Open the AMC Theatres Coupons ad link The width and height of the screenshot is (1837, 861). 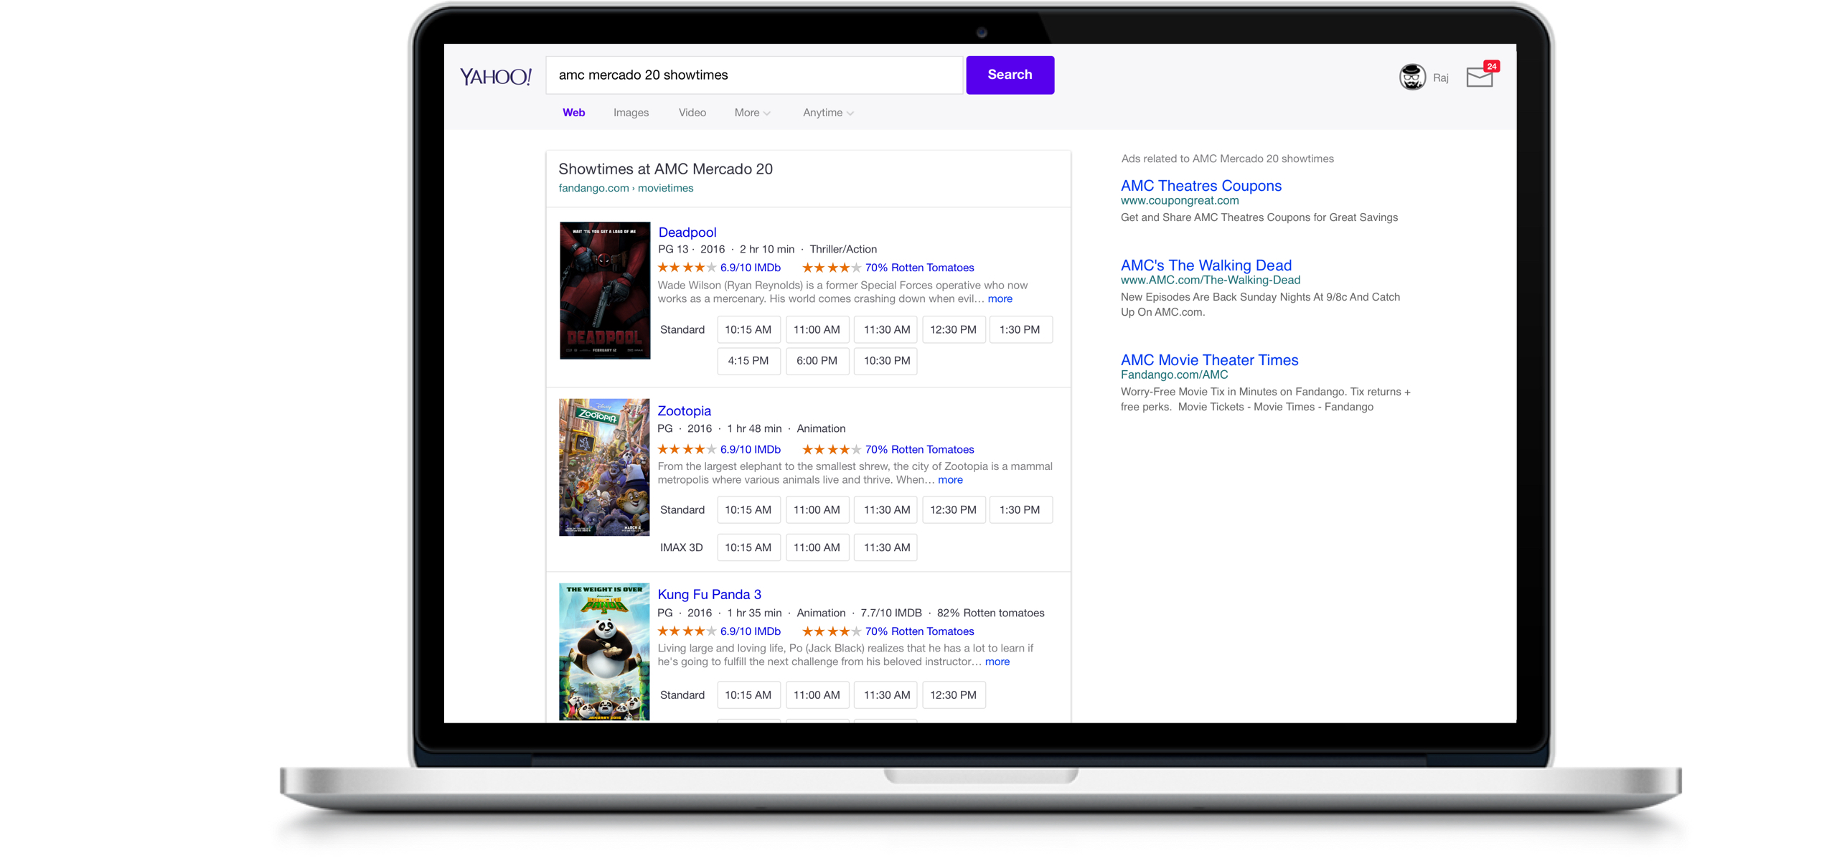click(1201, 186)
